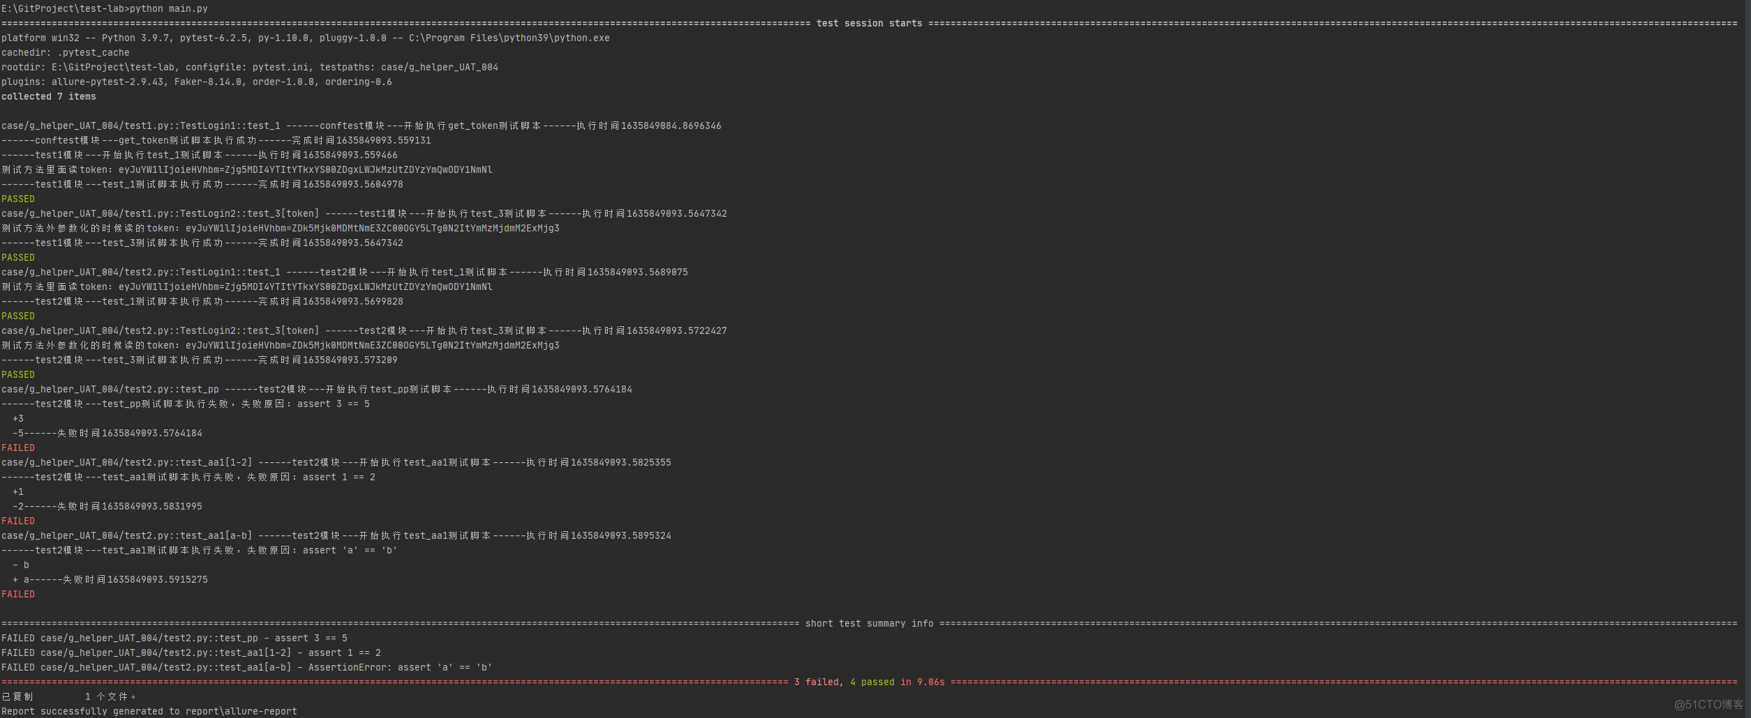Click the failure time line ending 5764184
The width and height of the screenshot is (1751, 718).
pos(107,433)
